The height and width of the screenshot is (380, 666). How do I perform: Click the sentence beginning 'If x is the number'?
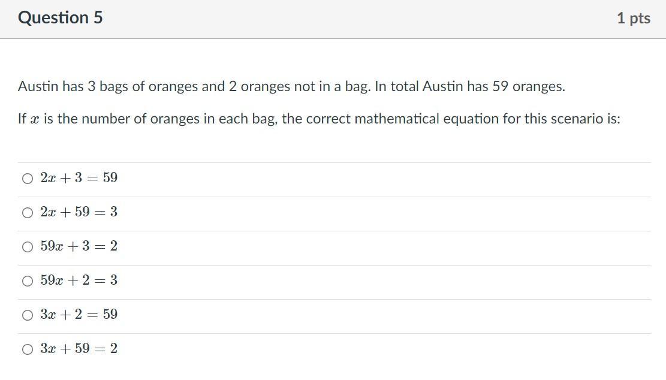(318, 119)
